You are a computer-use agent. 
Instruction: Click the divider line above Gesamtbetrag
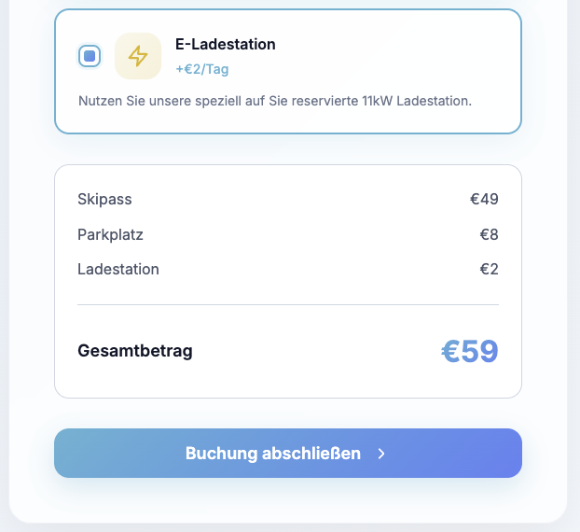point(287,304)
